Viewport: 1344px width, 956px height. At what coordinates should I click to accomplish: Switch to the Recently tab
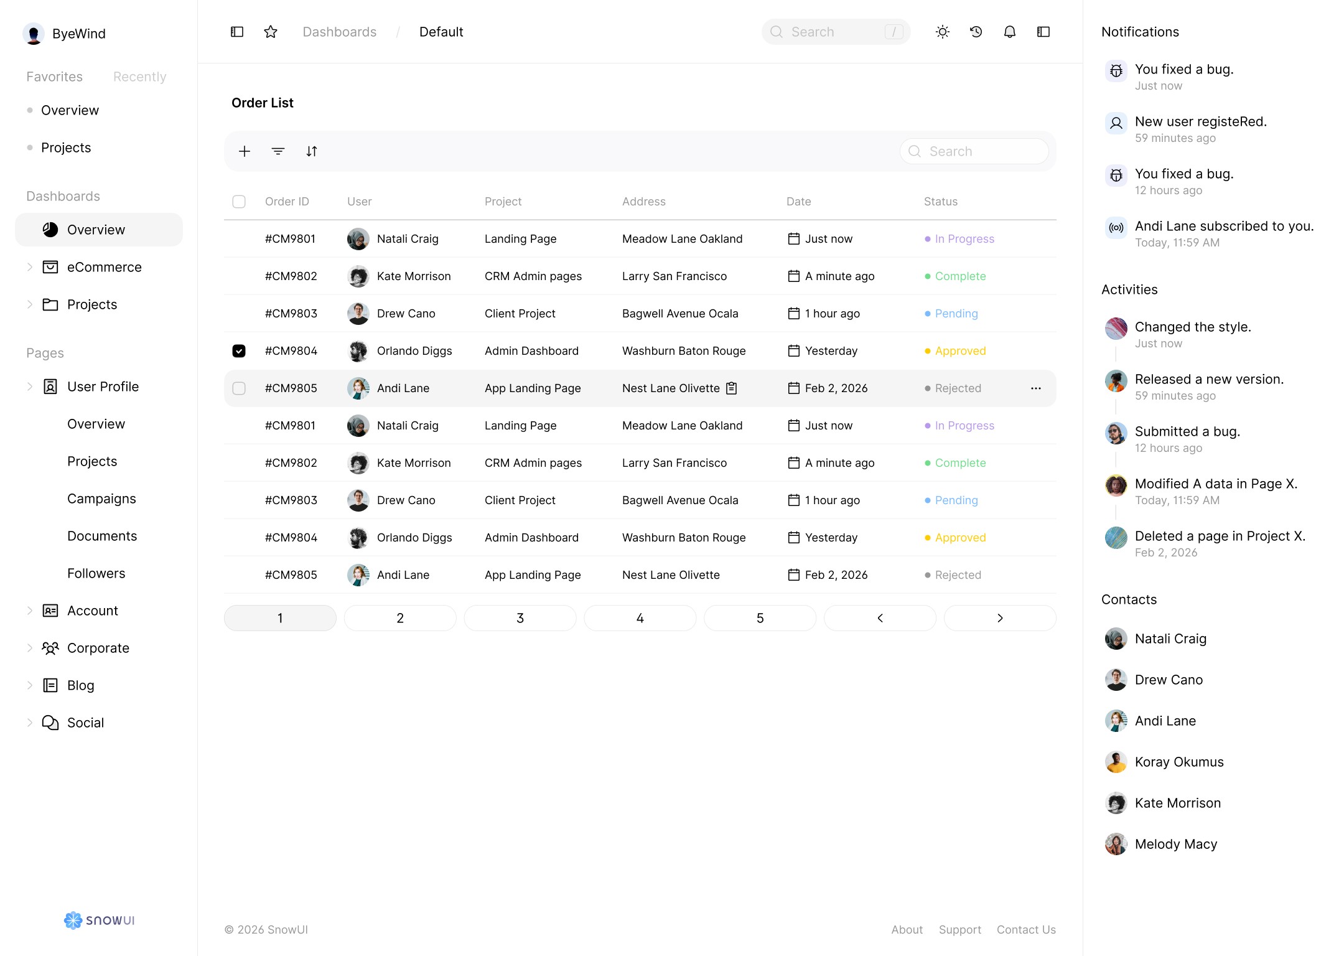click(x=139, y=77)
